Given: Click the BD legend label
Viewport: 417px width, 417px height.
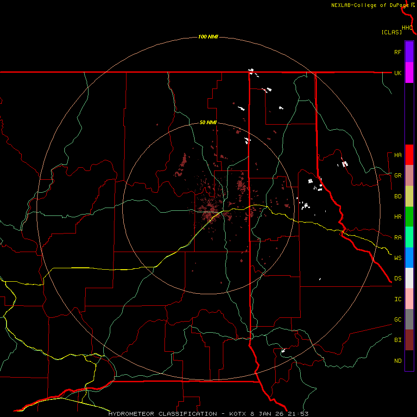Looking at the screenshot, I should click(x=398, y=196).
